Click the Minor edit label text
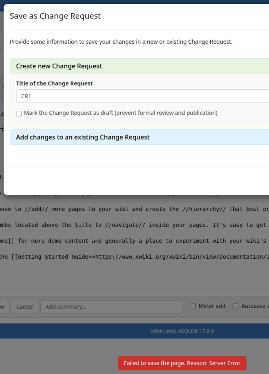Screen dimensions: 269x374 [212, 306]
